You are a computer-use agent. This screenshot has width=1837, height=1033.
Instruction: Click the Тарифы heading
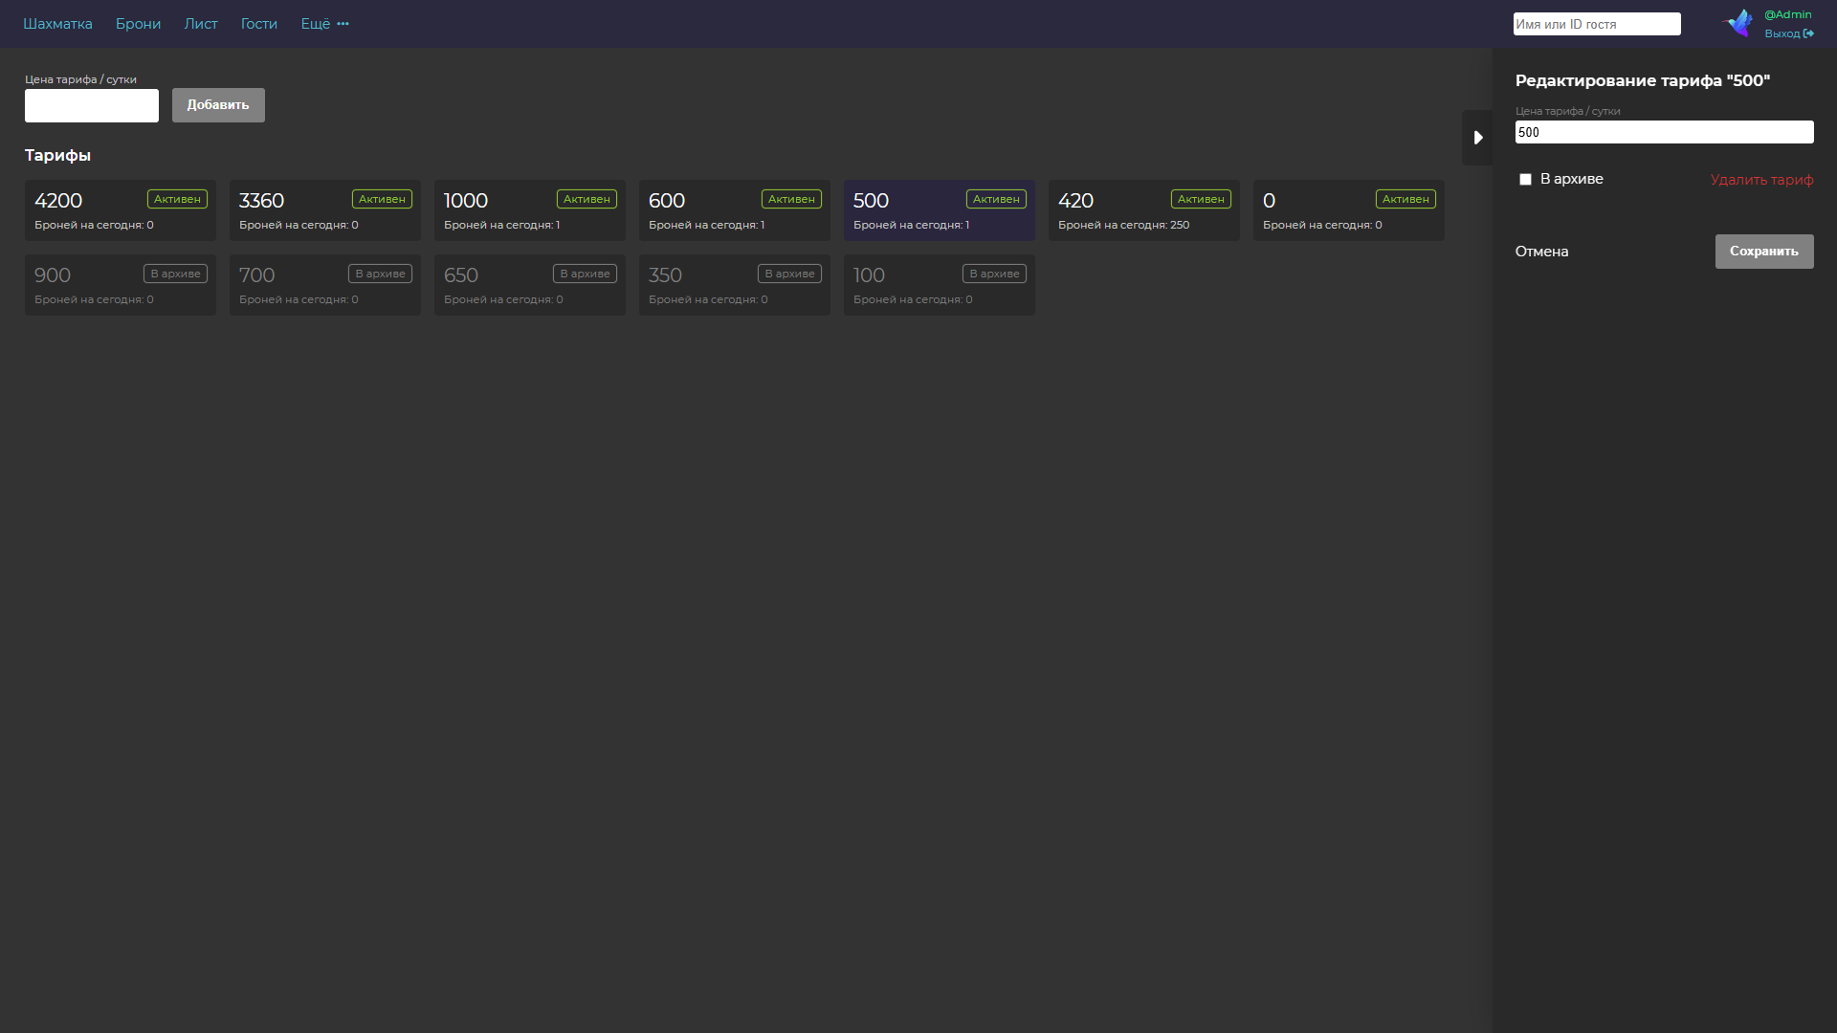[57, 155]
